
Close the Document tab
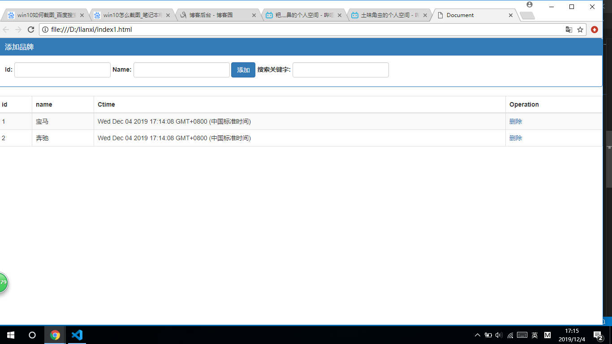tap(511, 15)
